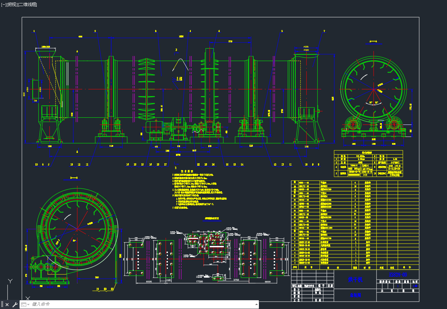Open the 俯视 view controls menu
The image size is (447, 309).
[12, 5]
